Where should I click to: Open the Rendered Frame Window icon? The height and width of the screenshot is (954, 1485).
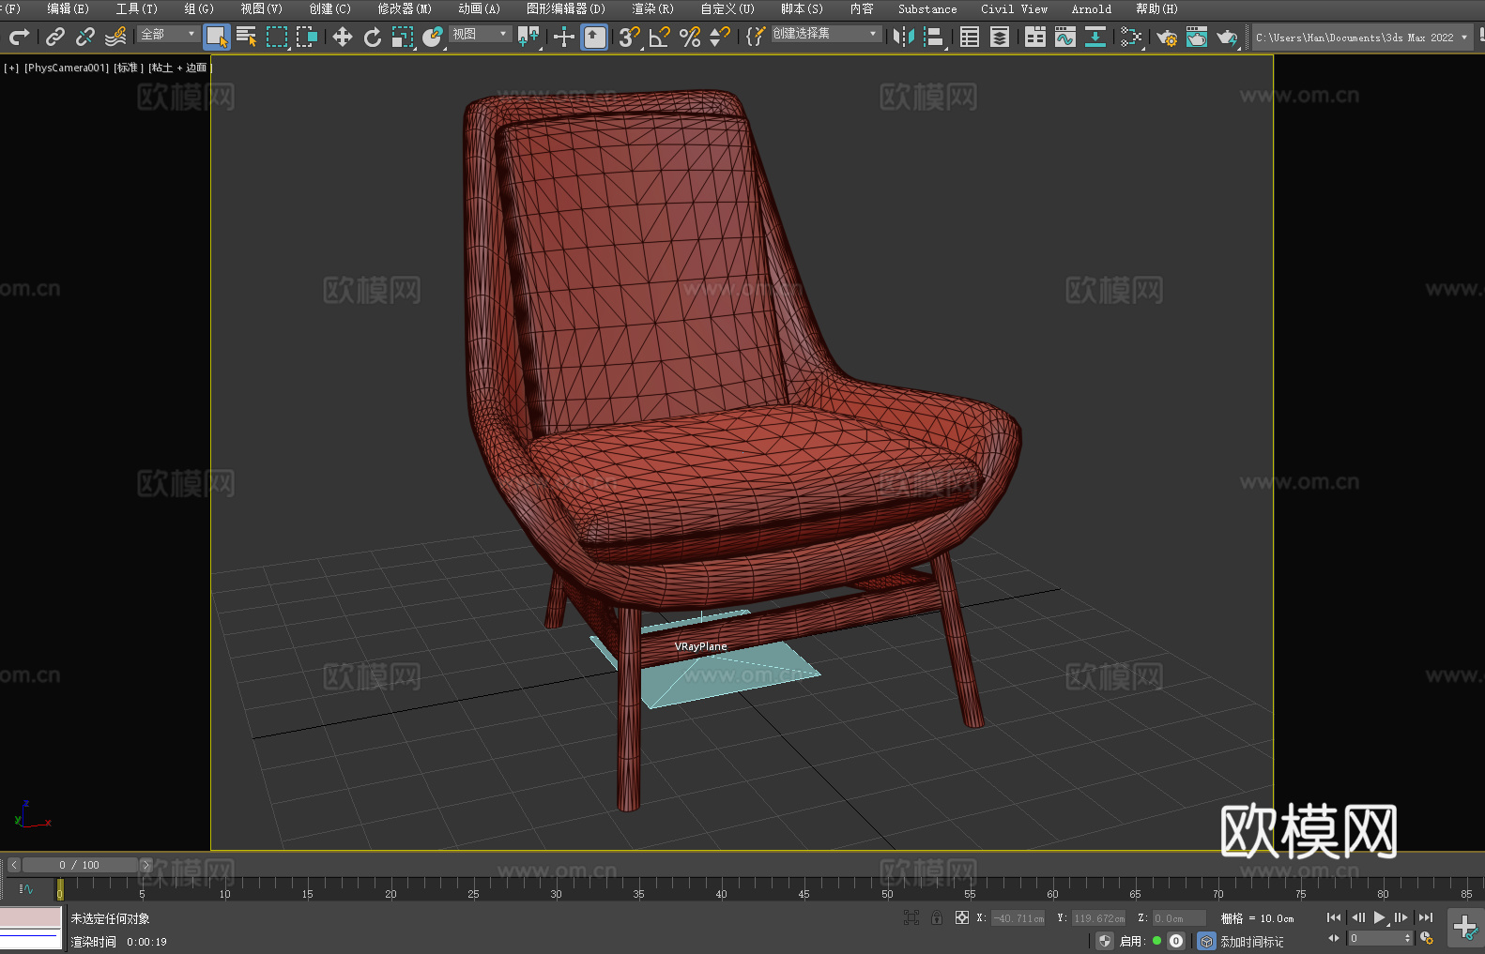tap(1197, 37)
